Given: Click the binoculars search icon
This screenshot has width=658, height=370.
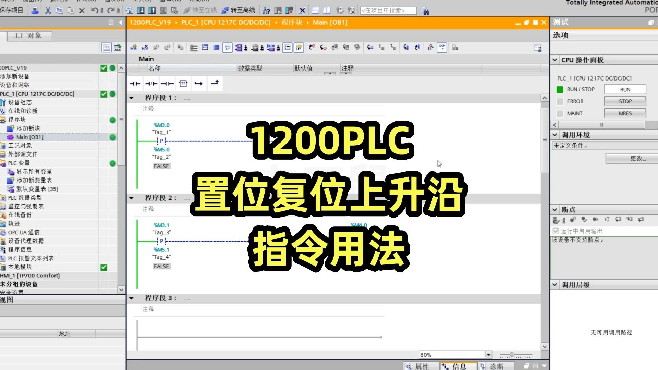Looking at the screenshot, I should coord(425,11).
